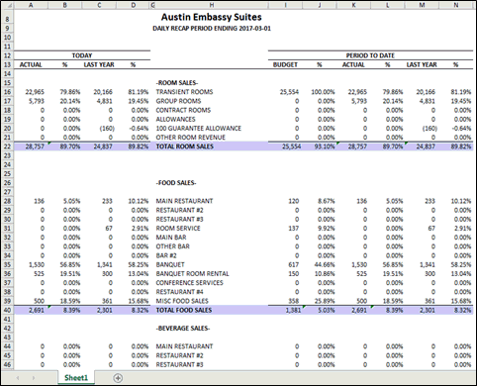
Task: Select RESTAURANT #4 label cell
Action: click(x=180, y=292)
